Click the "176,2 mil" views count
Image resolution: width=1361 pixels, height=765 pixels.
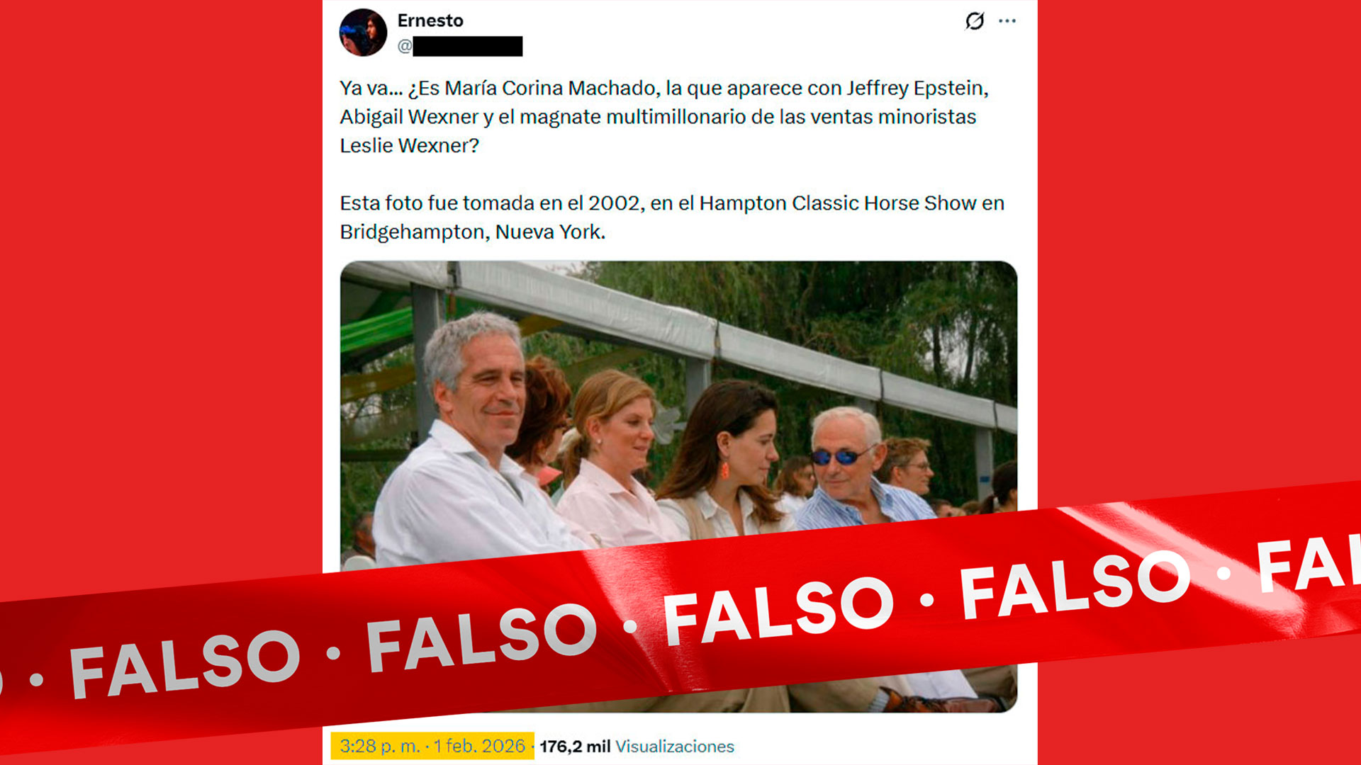575,747
